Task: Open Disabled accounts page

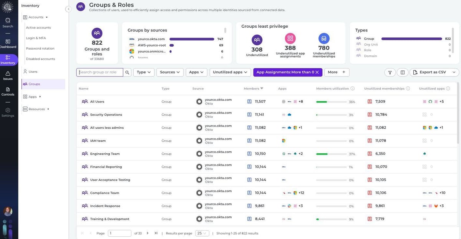Action: 40,59
